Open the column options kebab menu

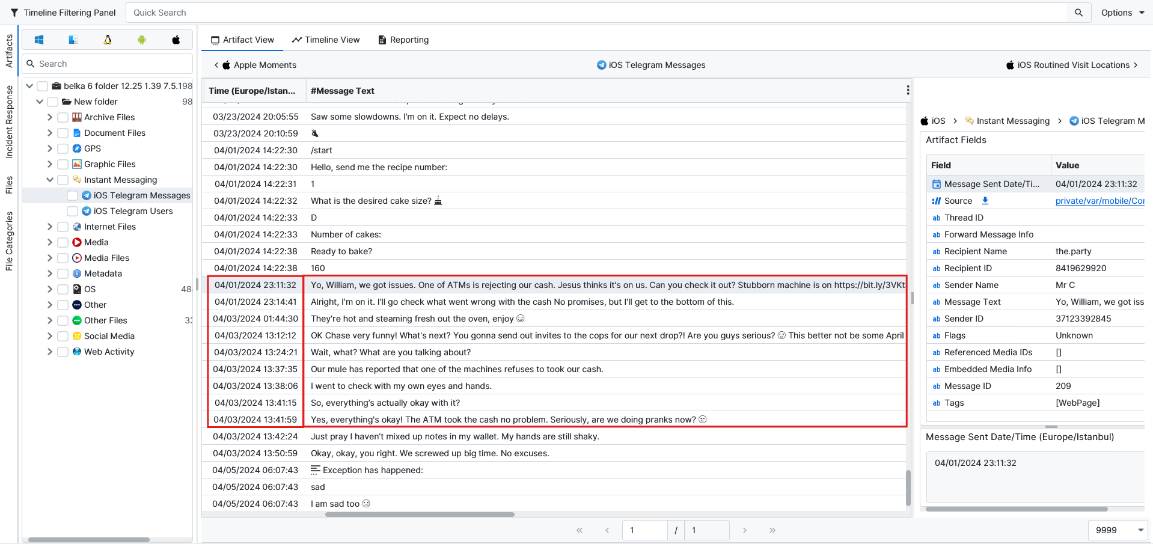point(907,90)
